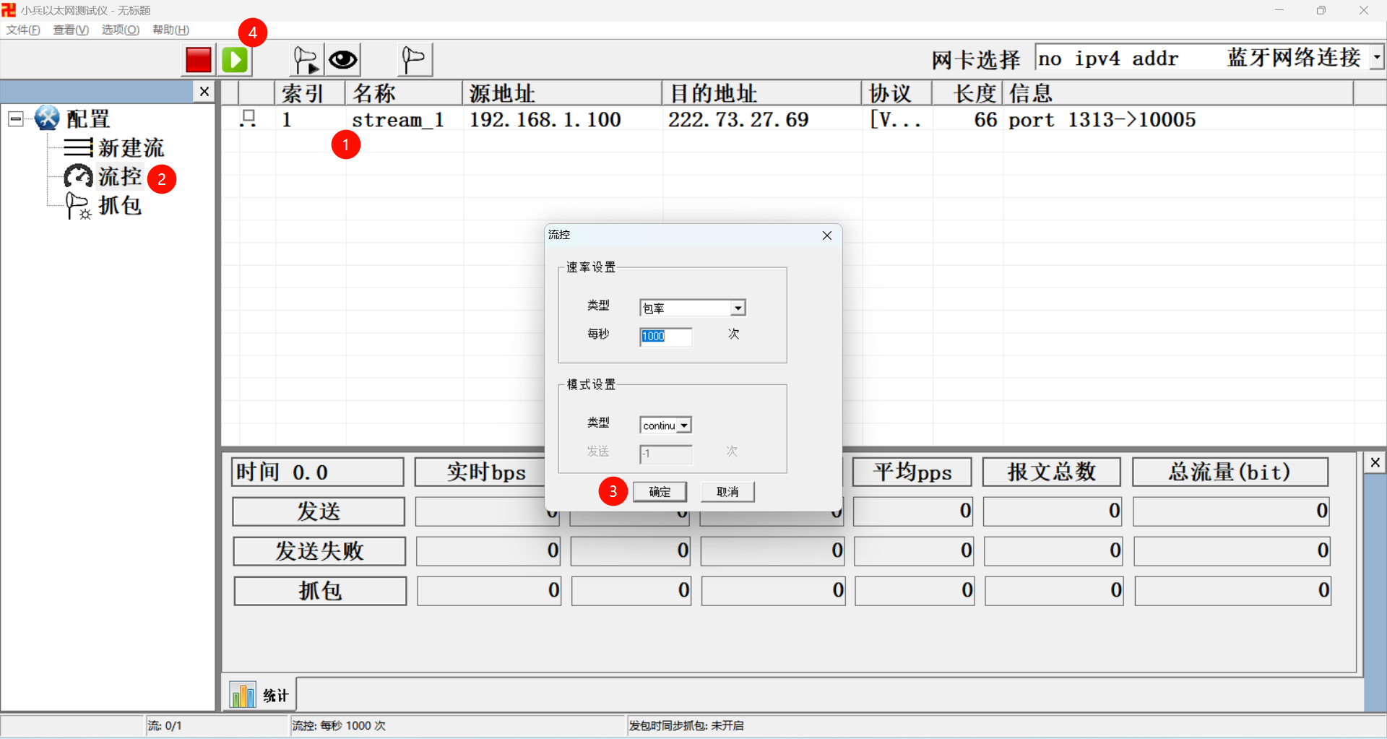Select the stream_1 name cell
The width and height of the screenshot is (1387, 739).
coord(397,120)
